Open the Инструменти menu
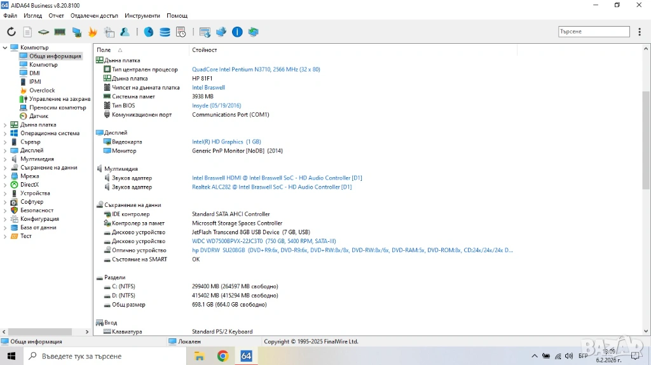Viewport: 651px width, 365px height. pyautogui.click(x=142, y=15)
